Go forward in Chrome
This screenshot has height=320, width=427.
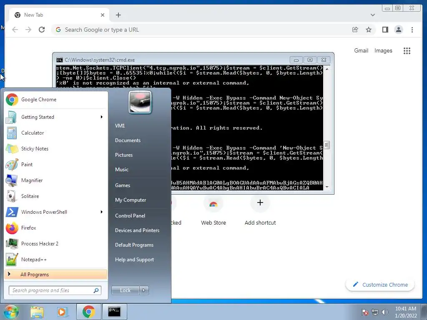28,30
